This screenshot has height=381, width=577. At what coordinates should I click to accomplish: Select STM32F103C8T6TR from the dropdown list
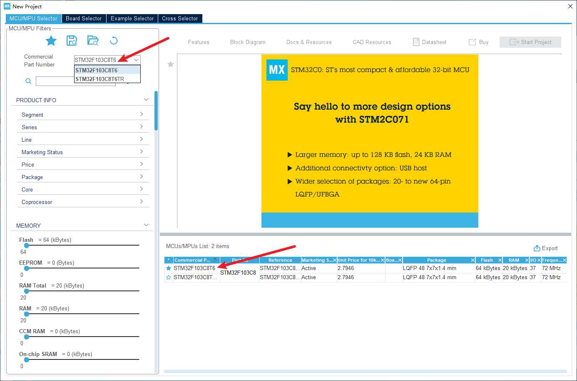point(100,79)
